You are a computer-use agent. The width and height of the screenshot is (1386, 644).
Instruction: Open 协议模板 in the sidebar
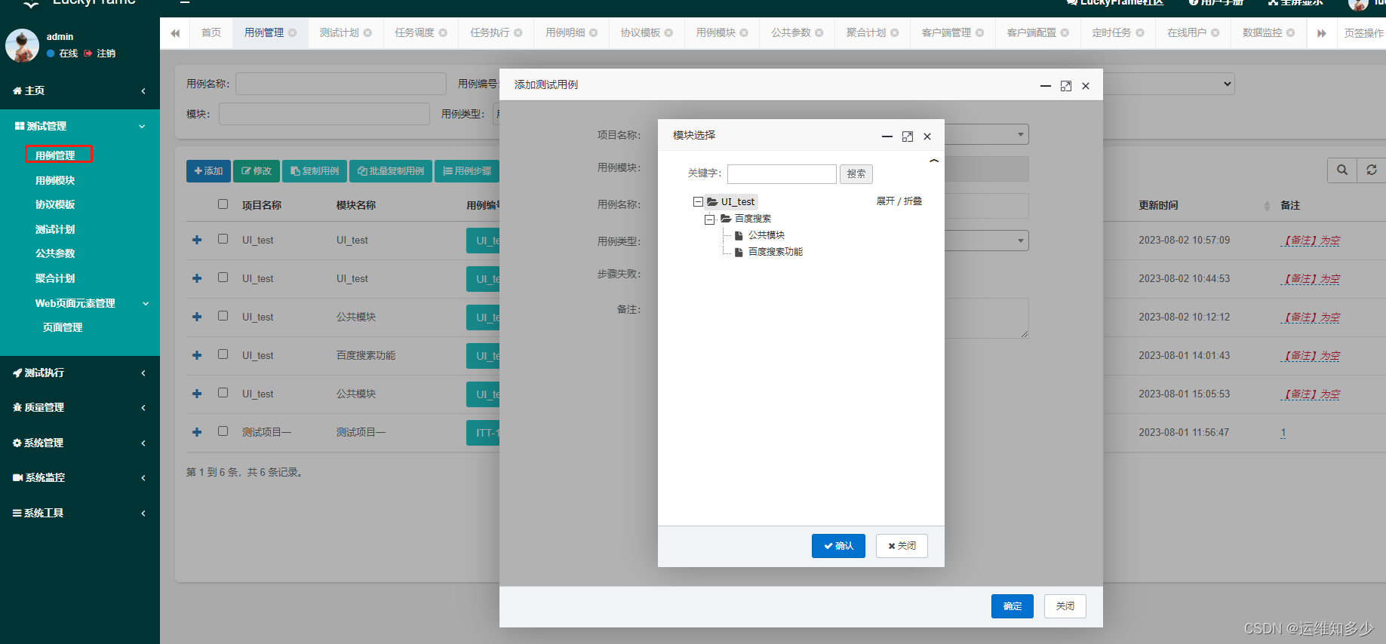click(x=55, y=204)
